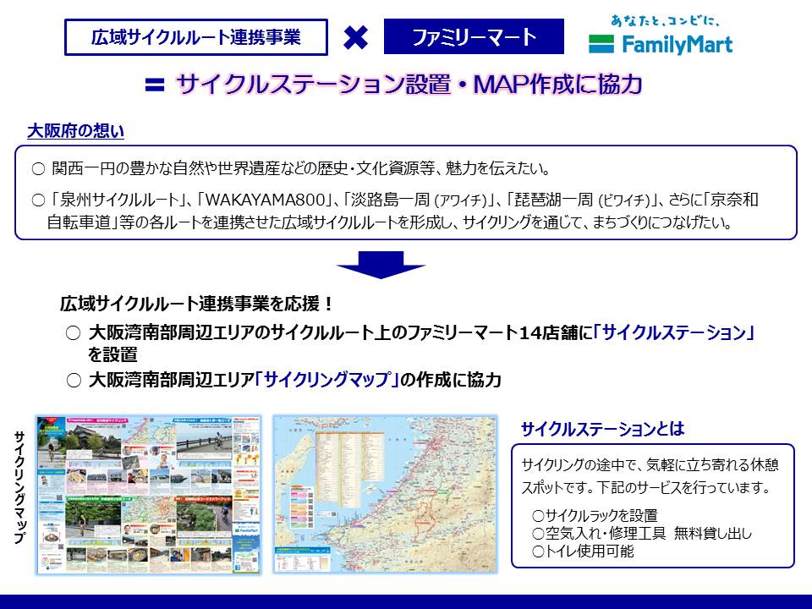Click the FamilyMart logo
The image size is (812, 609).
click(x=661, y=44)
